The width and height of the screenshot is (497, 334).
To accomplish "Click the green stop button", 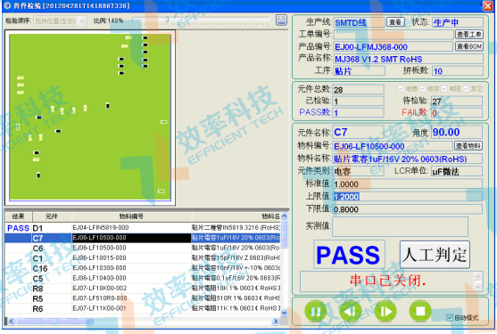I will [x=420, y=312].
